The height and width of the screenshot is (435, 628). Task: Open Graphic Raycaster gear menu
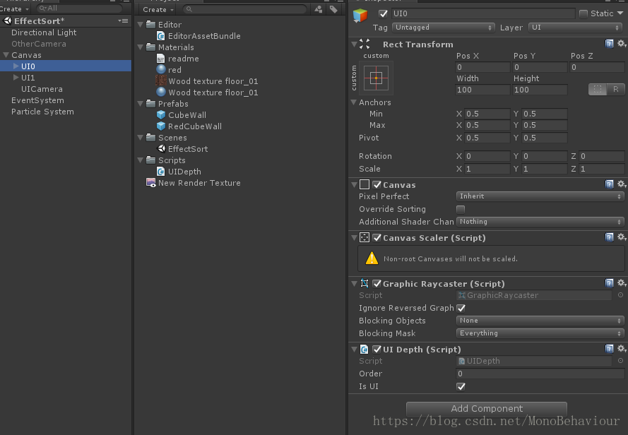point(622,282)
